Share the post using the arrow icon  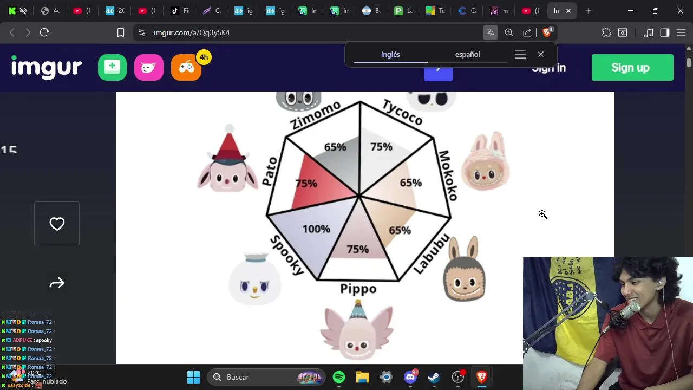[57, 283]
